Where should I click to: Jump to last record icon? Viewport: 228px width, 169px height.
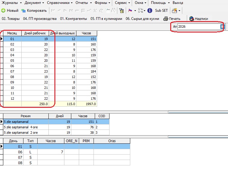[71, 11]
